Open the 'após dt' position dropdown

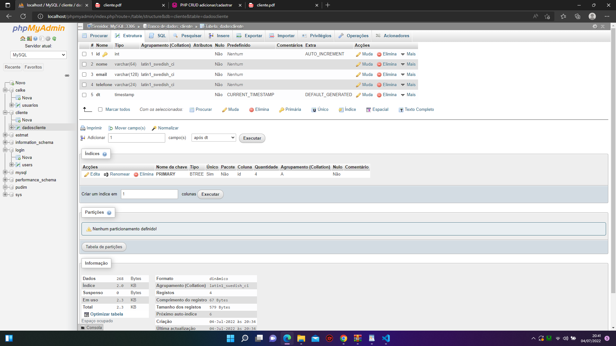click(x=214, y=138)
